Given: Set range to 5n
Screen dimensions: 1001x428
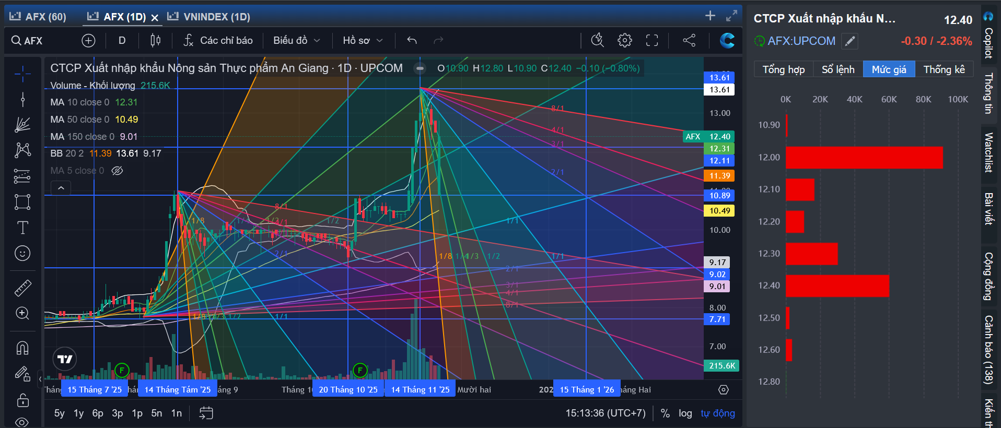Looking at the screenshot, I should [157, 413].
